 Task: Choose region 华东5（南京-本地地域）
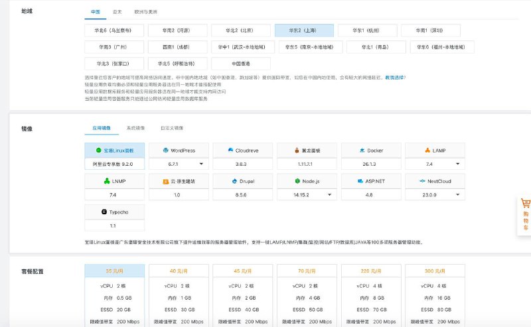311,47
